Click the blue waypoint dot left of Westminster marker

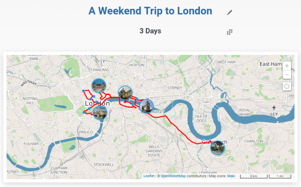(x=84, y=112)
